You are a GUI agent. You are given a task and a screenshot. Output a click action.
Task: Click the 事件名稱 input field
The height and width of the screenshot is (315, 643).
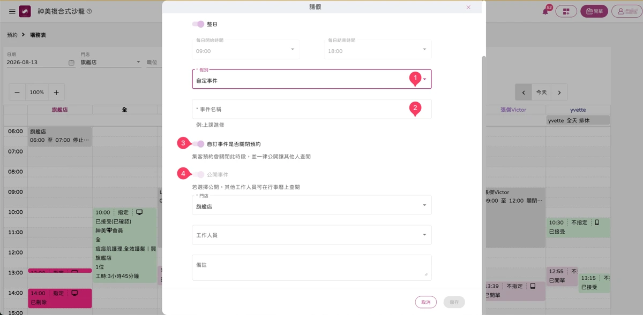click(x=312, y=109)
